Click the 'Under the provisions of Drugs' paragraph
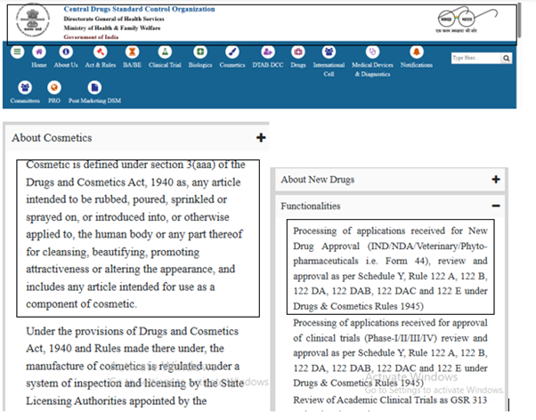Viewport: 536px width, 420px height. point(135,366)
